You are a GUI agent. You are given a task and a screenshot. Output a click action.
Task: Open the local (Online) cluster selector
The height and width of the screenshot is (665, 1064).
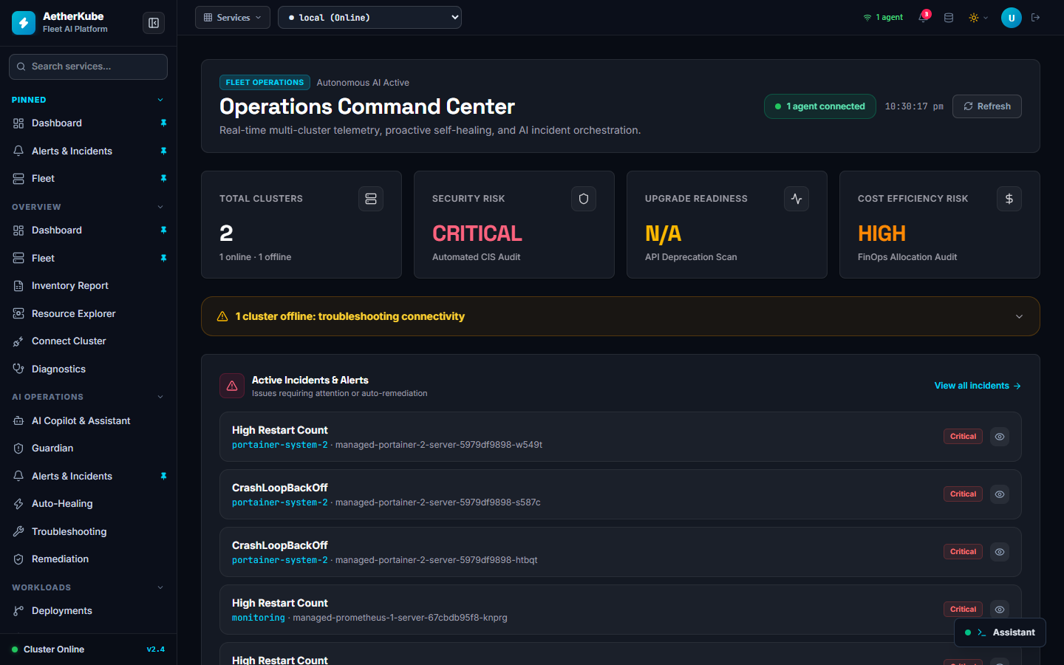tap(369, 18)
